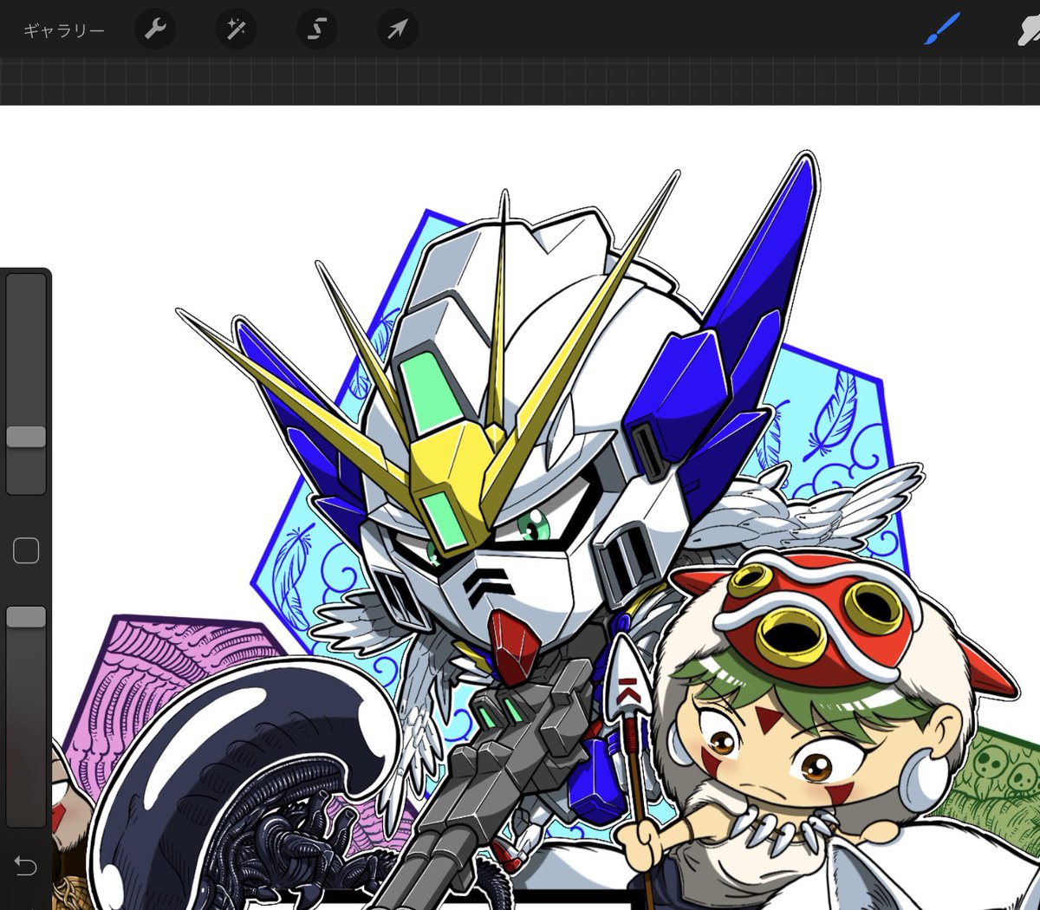1040x910 pixels.
Task: Tap the square Modify button in sidebar
Action: [x=26, y=550]
